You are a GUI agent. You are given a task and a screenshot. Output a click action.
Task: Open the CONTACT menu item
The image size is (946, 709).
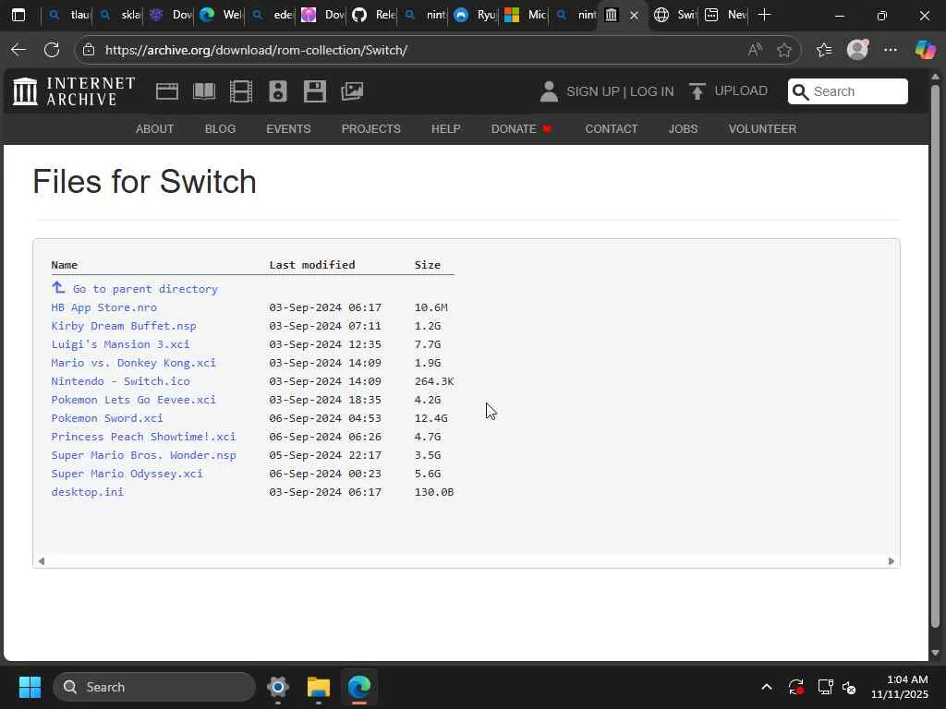point(612,129)
